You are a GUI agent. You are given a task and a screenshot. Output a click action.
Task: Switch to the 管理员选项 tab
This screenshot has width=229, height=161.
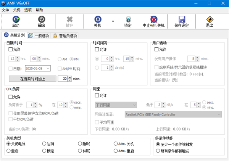point(65,35)
